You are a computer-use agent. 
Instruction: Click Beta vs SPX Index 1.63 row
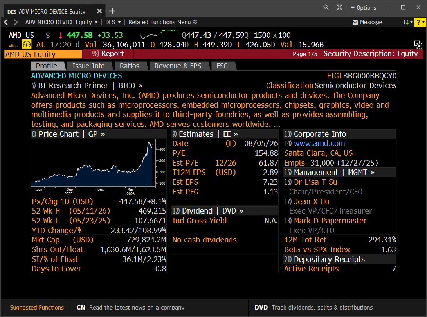pyautogui.click(x=340, y=249)
